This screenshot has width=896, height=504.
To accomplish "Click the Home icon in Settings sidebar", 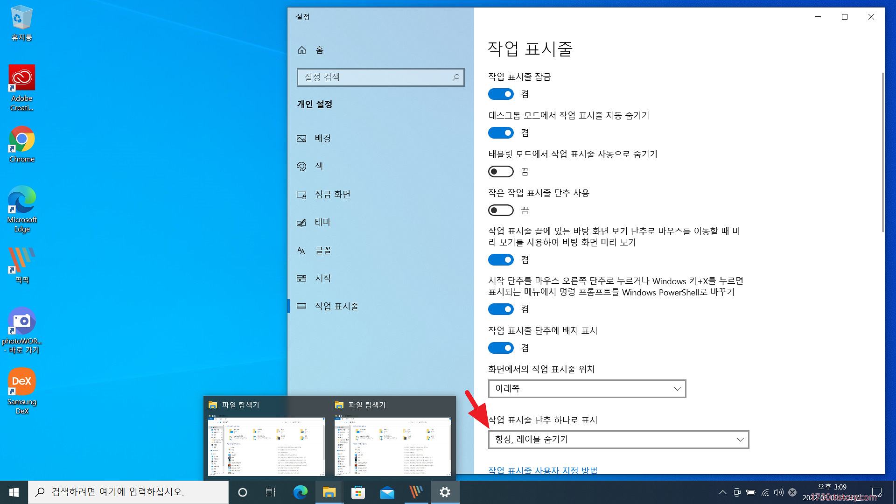I will (302, 50).
